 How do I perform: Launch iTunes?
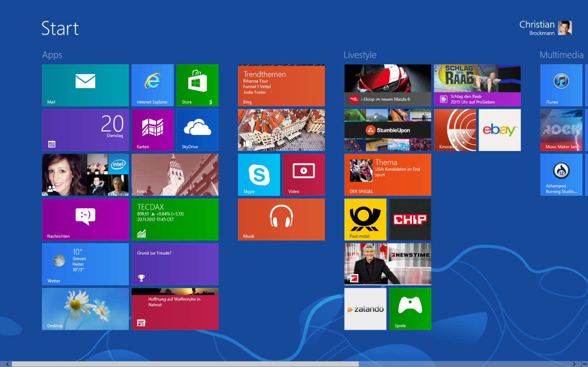point(561,85)
